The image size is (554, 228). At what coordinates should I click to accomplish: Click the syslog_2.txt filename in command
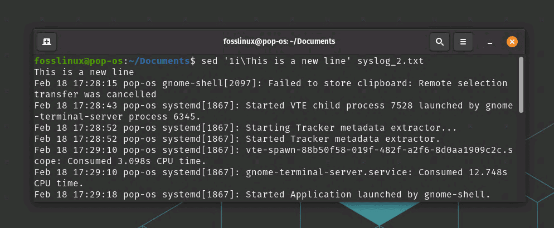[x=390, y=61]
